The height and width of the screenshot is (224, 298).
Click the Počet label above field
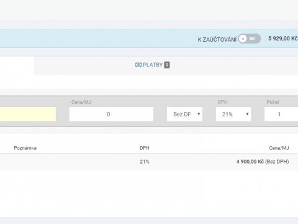[273, 102]
